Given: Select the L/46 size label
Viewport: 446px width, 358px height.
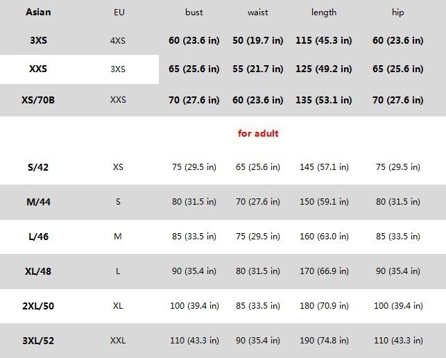Looking at the screenshot, I should [x=38, y=237].
